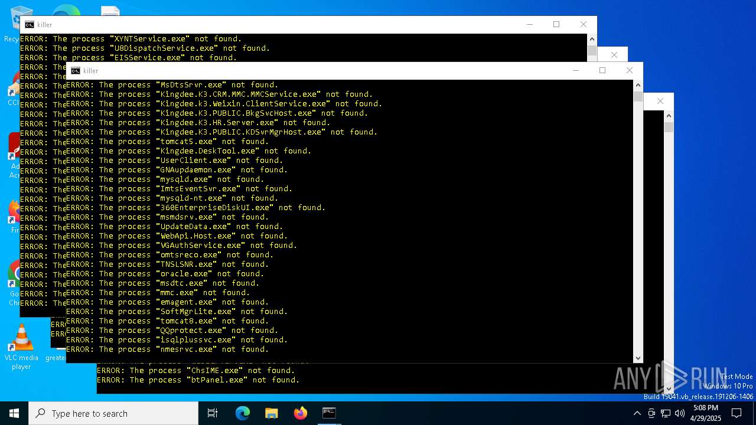Launch Microsoft Edge from the taskbar
756x425 pixels.
243,413
